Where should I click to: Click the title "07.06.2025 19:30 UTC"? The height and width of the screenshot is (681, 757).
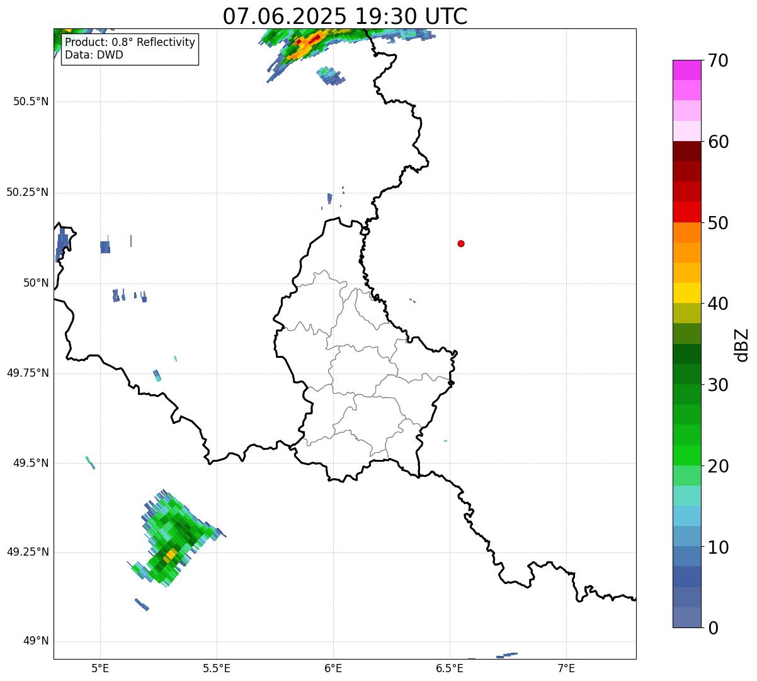[345, 16]
